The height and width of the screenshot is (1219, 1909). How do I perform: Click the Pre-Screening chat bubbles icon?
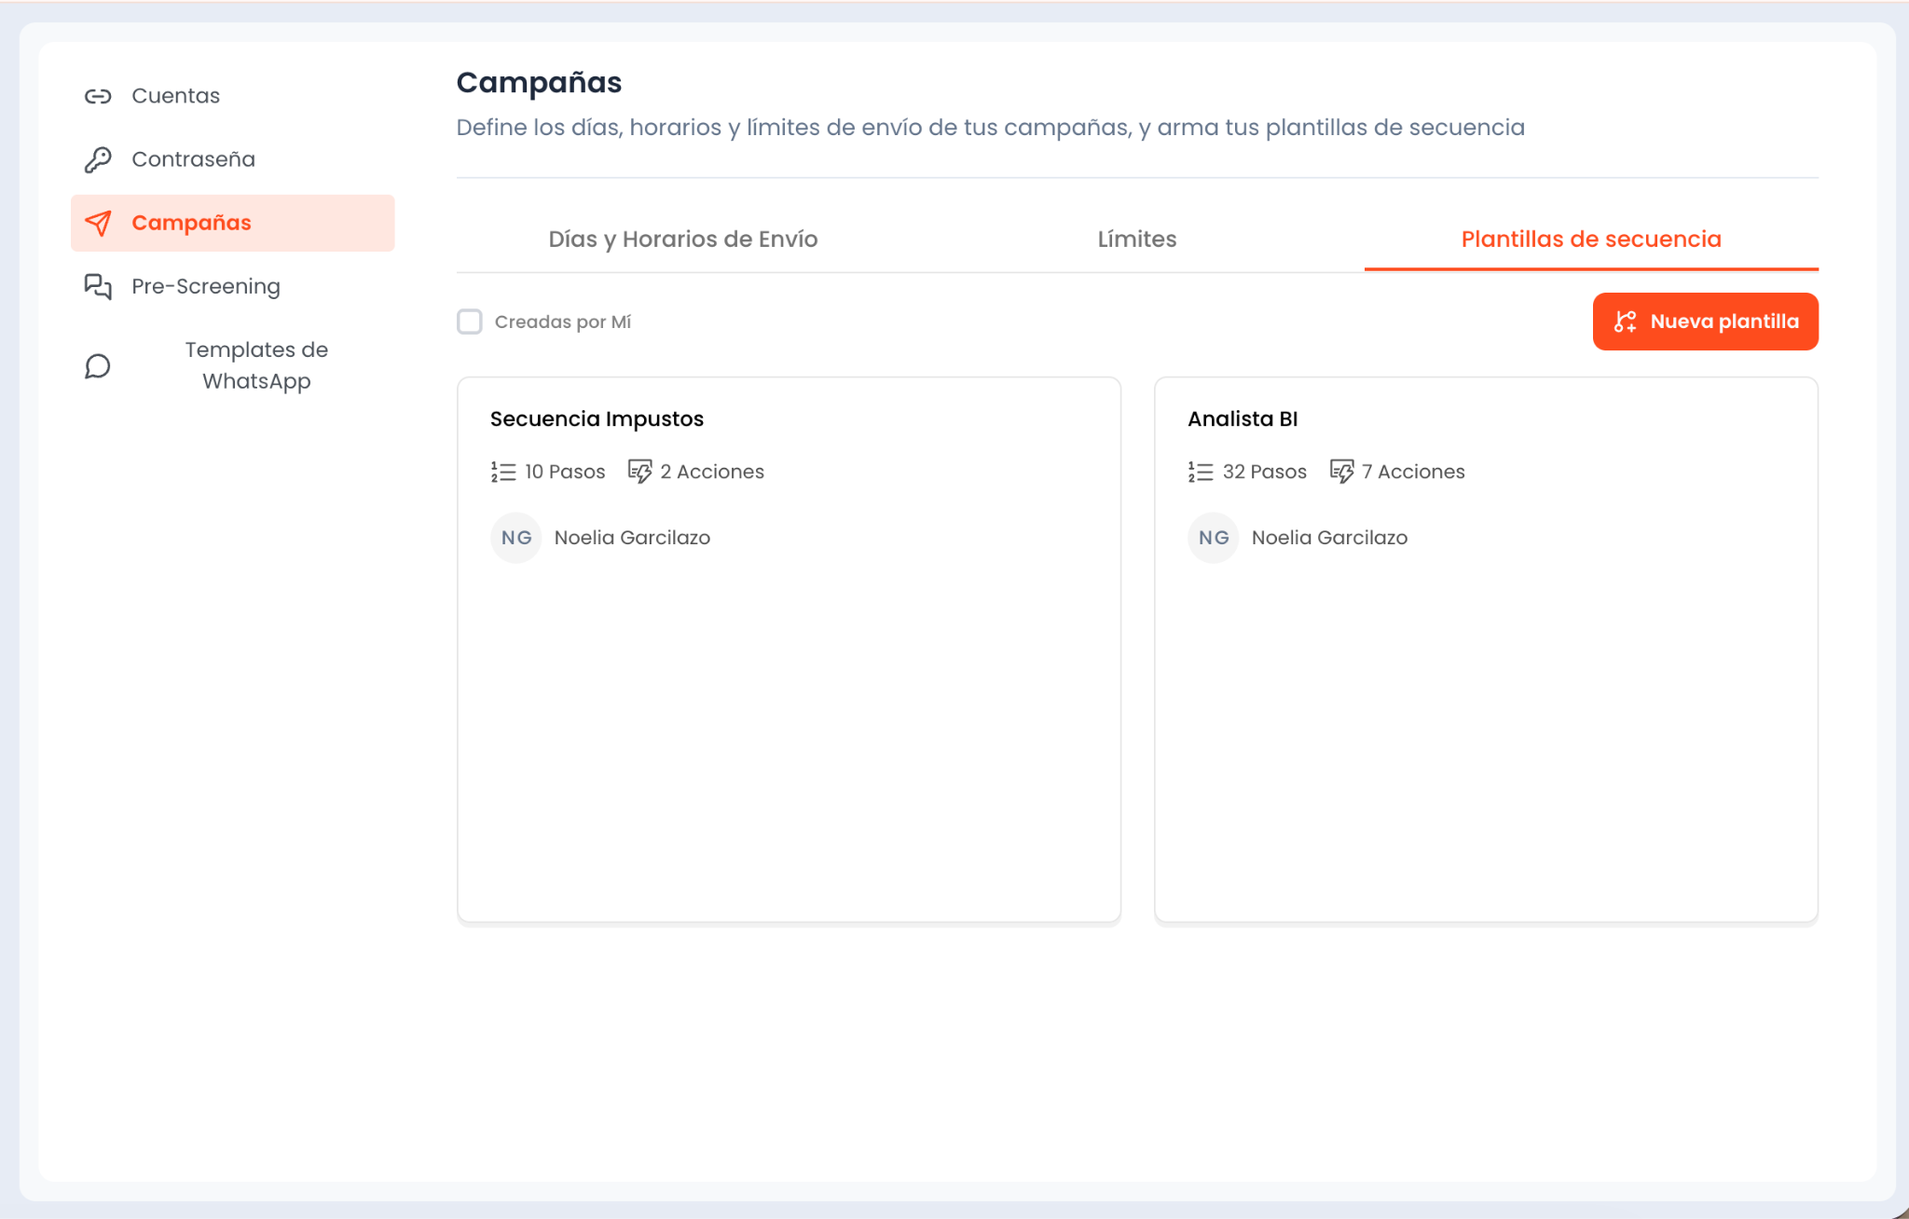pos(98,286)
